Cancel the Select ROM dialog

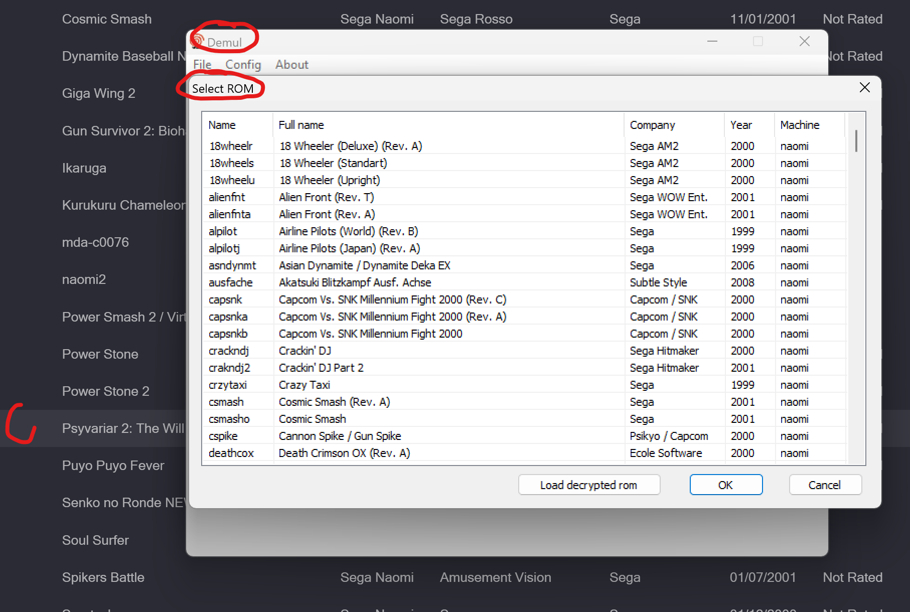point(825,485)
